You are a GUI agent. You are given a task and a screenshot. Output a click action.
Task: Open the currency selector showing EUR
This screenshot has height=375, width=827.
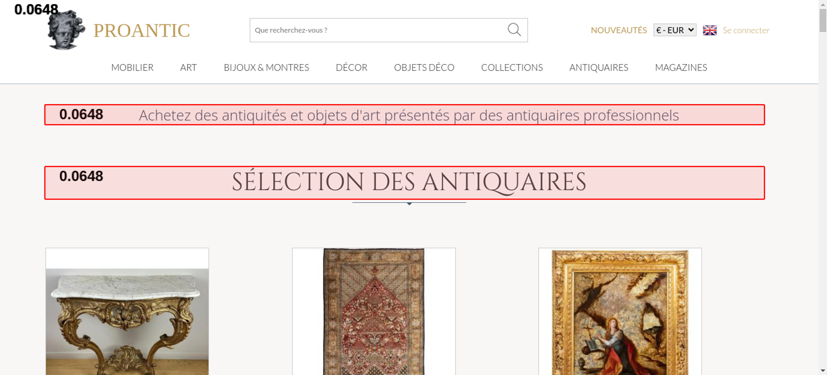click(x=674, y=30)
